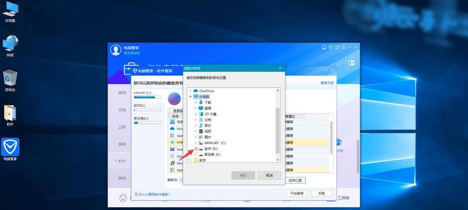Click the blue download arrow icon
This screenshot has height=210, width=468.
pos(201,102)
